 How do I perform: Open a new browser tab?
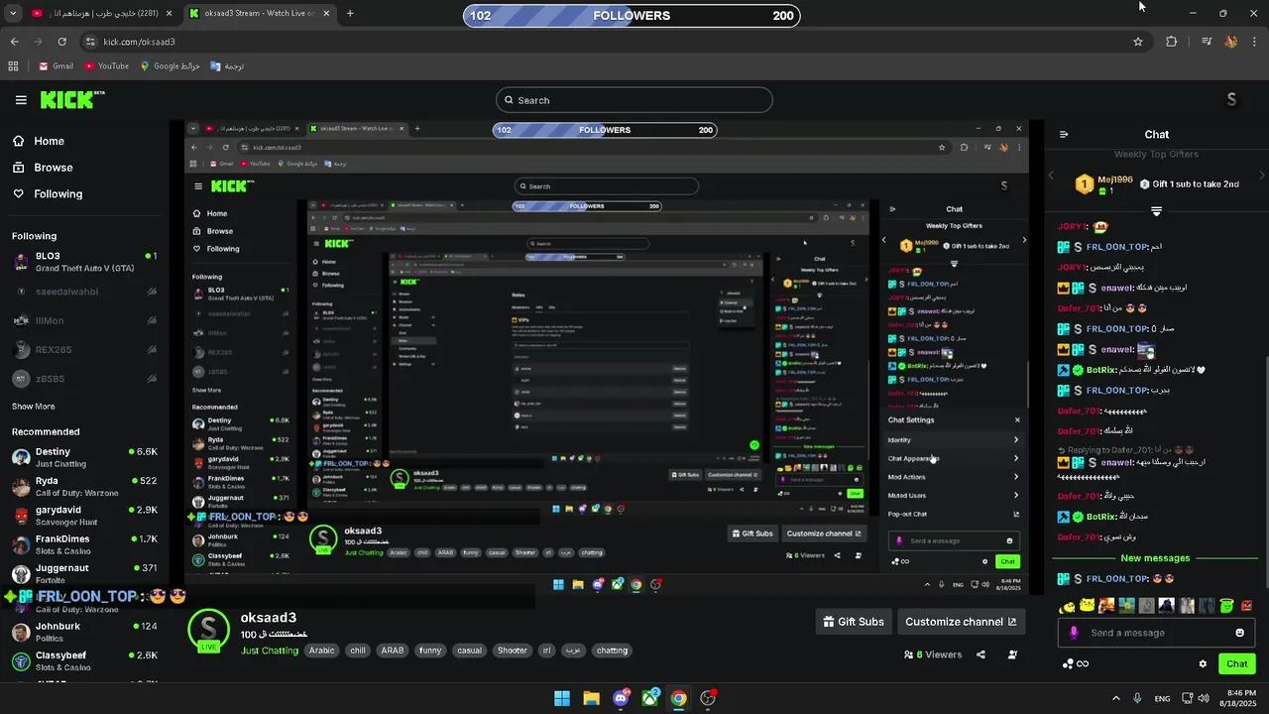tap(350, 13)
